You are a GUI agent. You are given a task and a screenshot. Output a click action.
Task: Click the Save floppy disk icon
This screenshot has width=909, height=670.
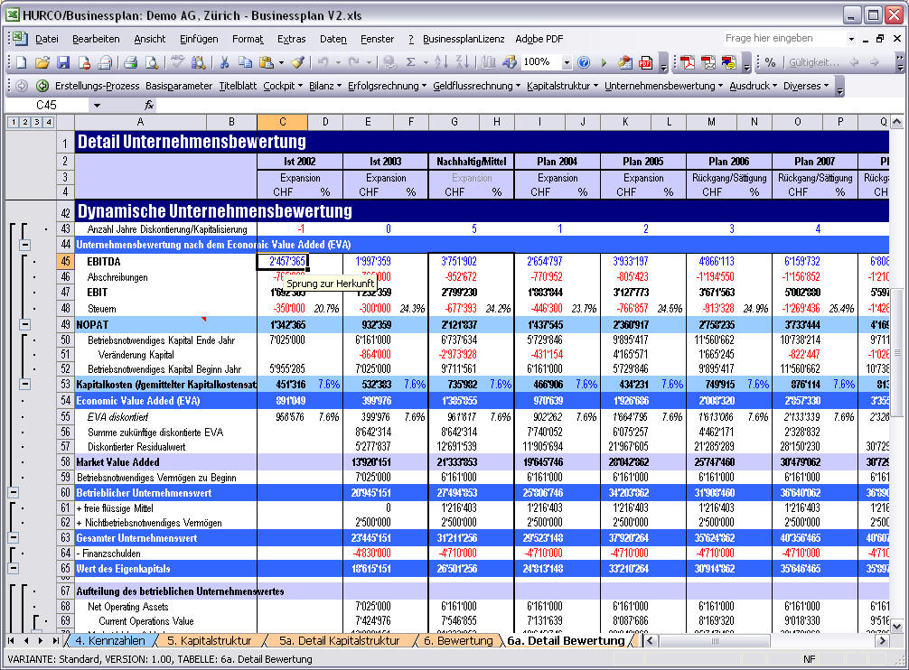click(x=63, y=62)
